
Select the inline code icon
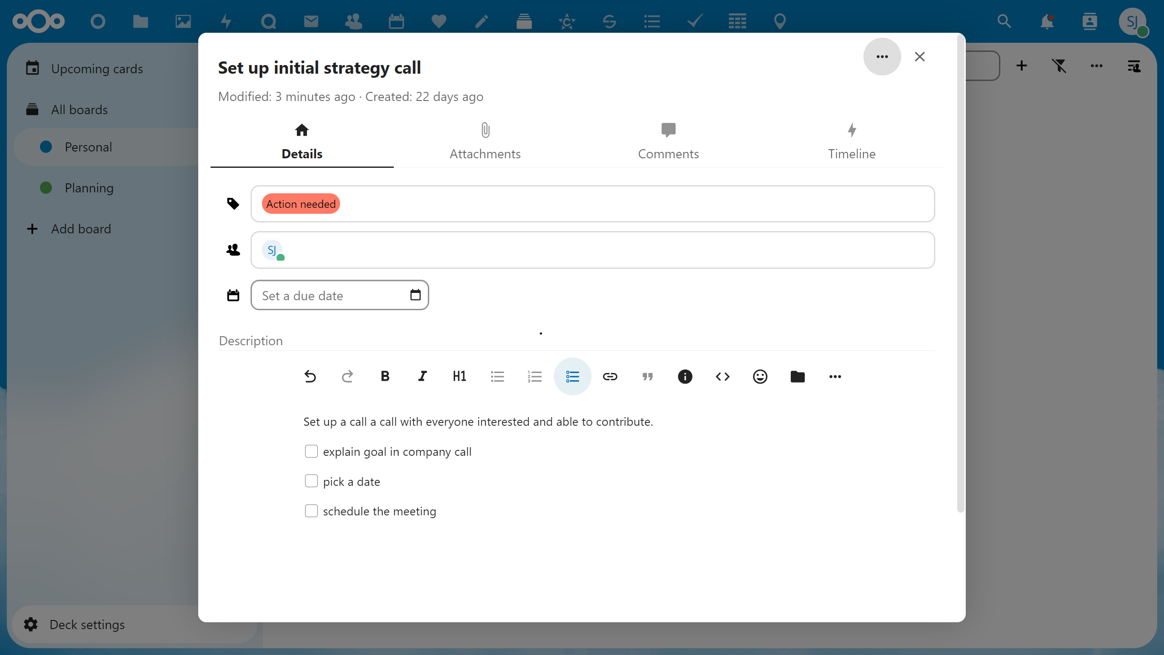(722, 377)
